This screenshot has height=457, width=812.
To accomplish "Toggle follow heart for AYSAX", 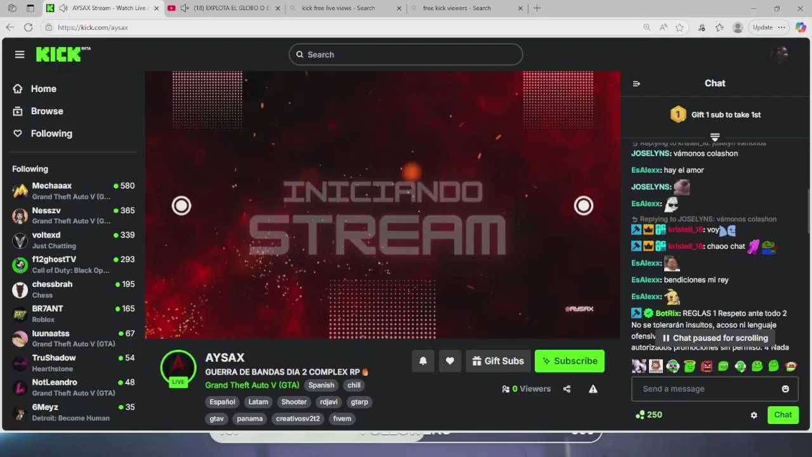I will click(x=450, y=361).
